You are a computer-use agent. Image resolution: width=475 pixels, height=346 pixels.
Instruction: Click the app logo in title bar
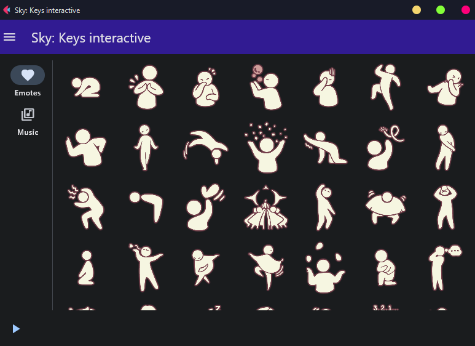tap(7, 10)
